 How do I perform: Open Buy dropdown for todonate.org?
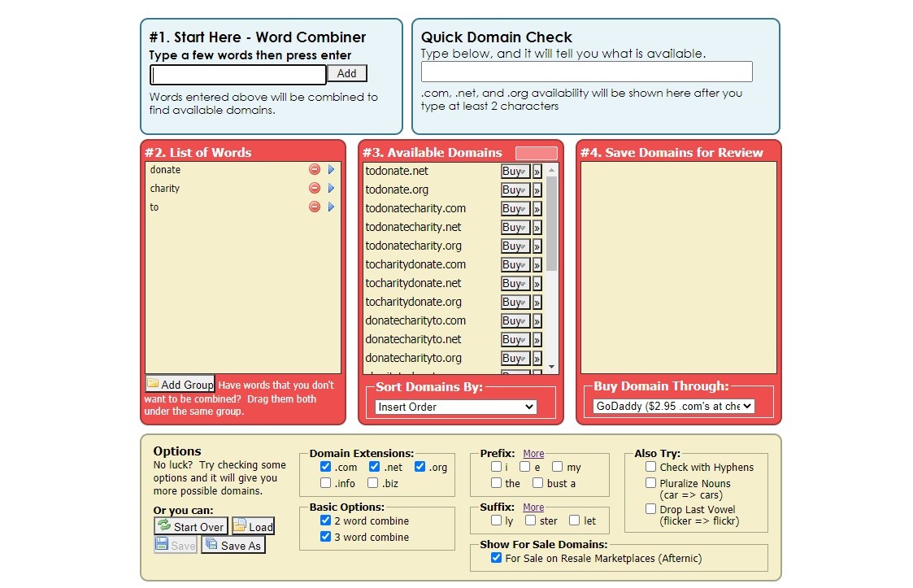pos(515,190)
